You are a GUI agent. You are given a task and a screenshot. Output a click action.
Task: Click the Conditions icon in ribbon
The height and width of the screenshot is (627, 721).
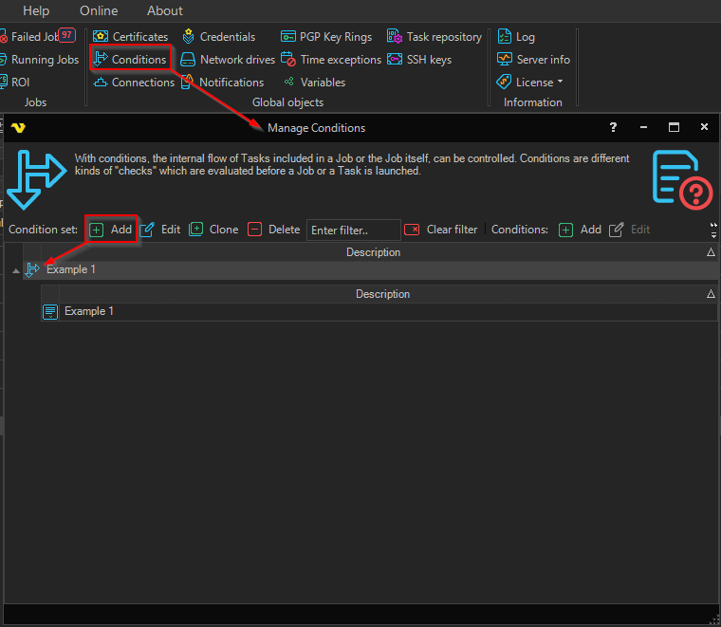(x=101, y=60)
